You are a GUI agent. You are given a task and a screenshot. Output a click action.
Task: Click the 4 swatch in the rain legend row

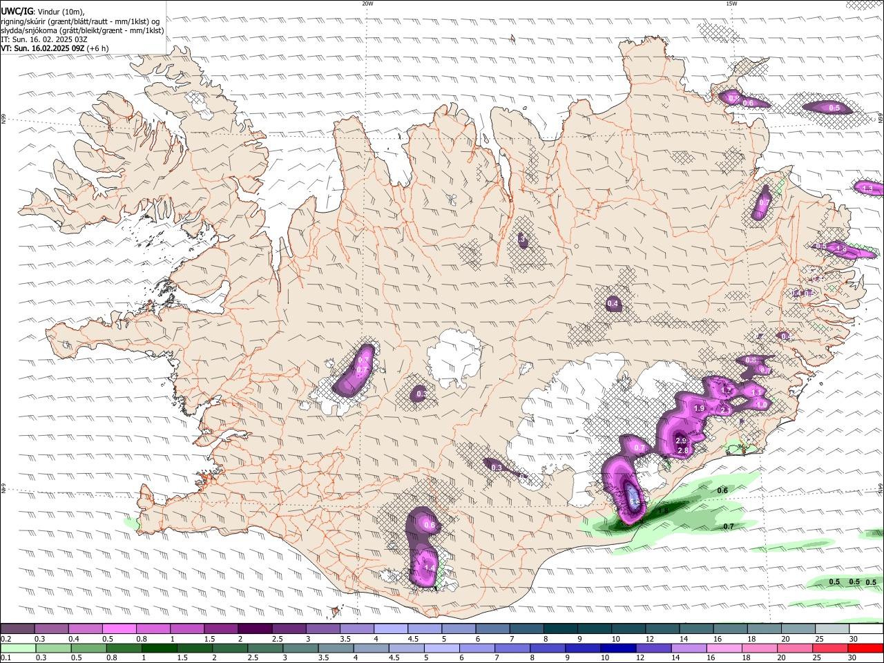coord(371,648)
